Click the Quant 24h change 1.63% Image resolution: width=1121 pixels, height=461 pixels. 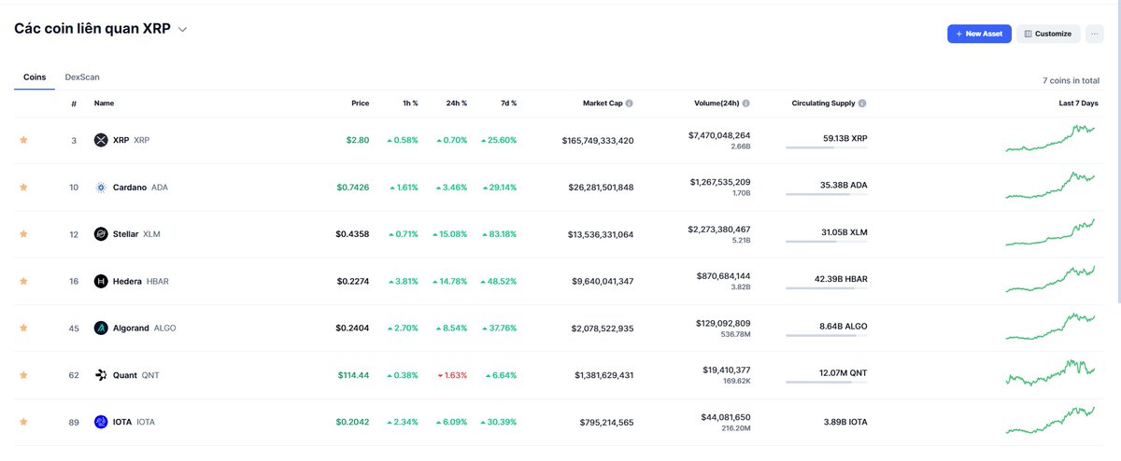[452, 374]
